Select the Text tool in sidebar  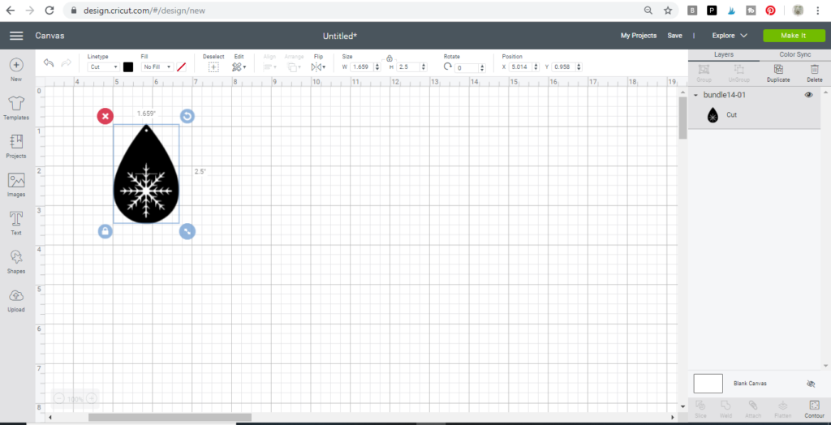pos(16,220)
